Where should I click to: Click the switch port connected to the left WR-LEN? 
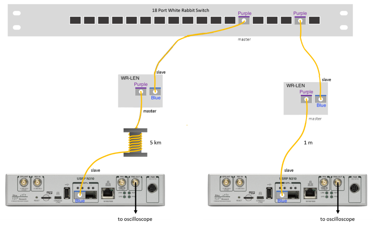[x=244, y=20]
